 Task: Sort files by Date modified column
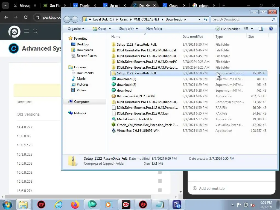(x=193, y=37)
